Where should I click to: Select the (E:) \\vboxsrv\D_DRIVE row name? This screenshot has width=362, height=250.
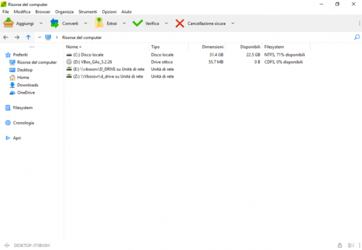(x=109, y=69)
